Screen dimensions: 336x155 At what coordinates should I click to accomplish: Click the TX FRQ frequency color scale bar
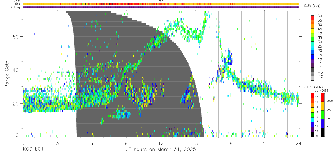pos(312,115)
